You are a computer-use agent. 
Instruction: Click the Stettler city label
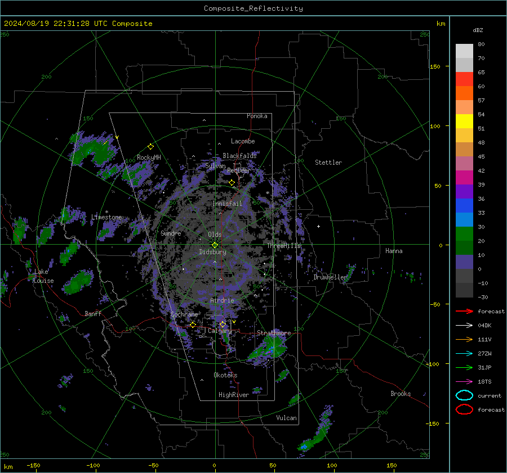point(328,163)
